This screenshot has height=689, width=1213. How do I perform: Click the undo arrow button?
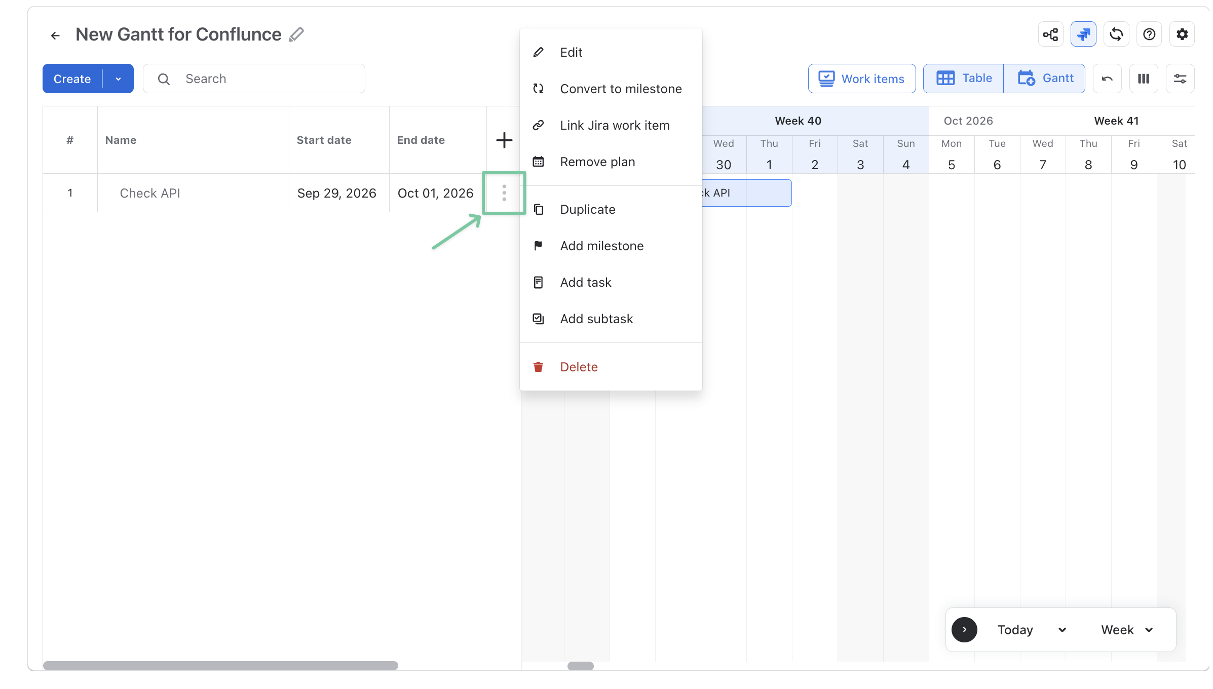(1107, 79)
